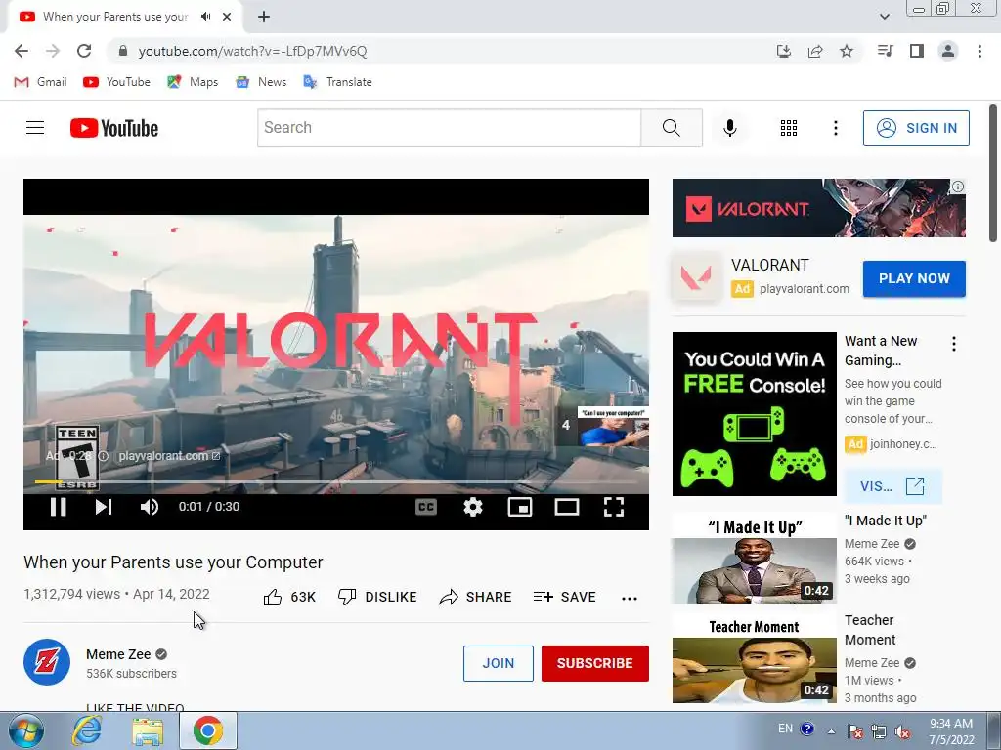The image size is (1001, 750).
Task: Click PLAY NOW for Valorant
Action: 914,278
